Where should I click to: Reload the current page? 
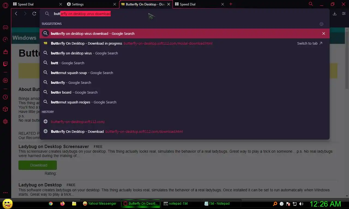[x=34, y=14]
